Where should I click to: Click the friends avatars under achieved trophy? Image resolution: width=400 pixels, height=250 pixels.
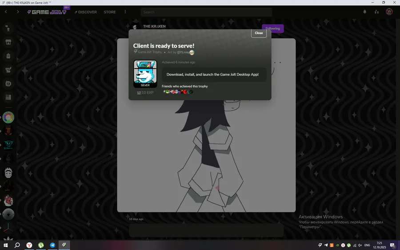pyautogui.click(x=178, y=92)
